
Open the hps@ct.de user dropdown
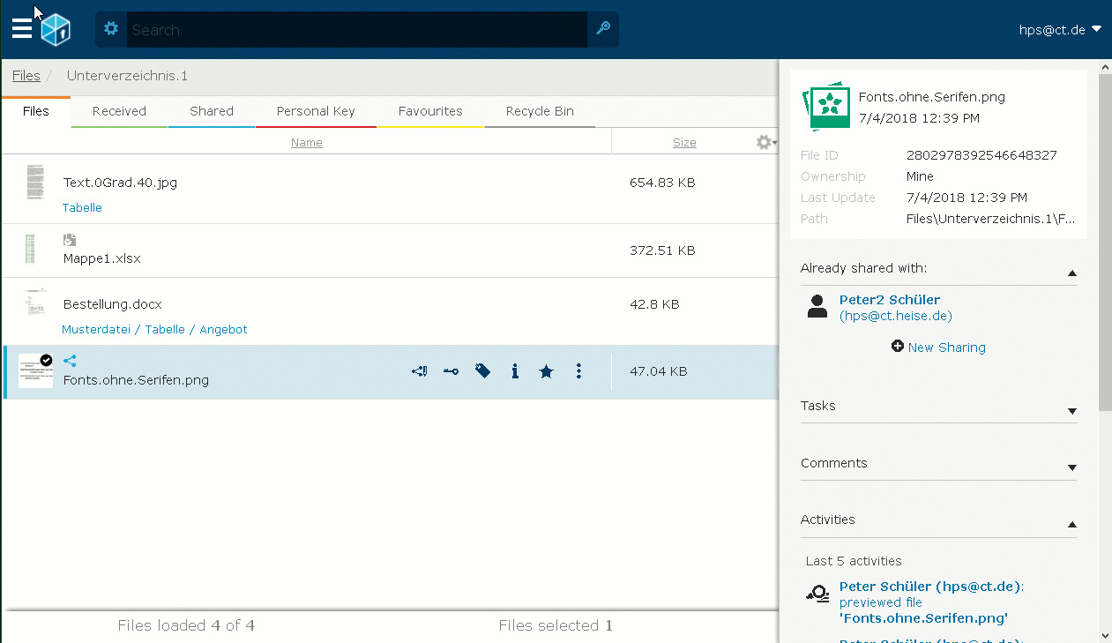(x=1060, y=29)
